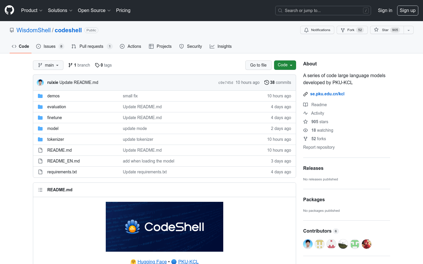The height and width of the screenshot is (264, 423).
Task: Click the notifications bell icon
Action: tap(306, 30)
